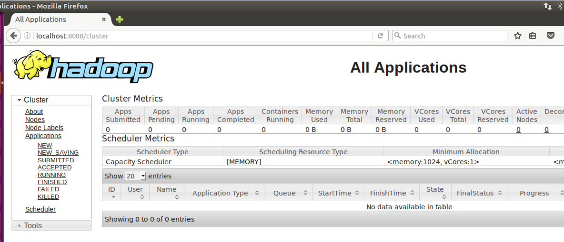
Task: Open the Scheduler link
Action: click(40, 209)
